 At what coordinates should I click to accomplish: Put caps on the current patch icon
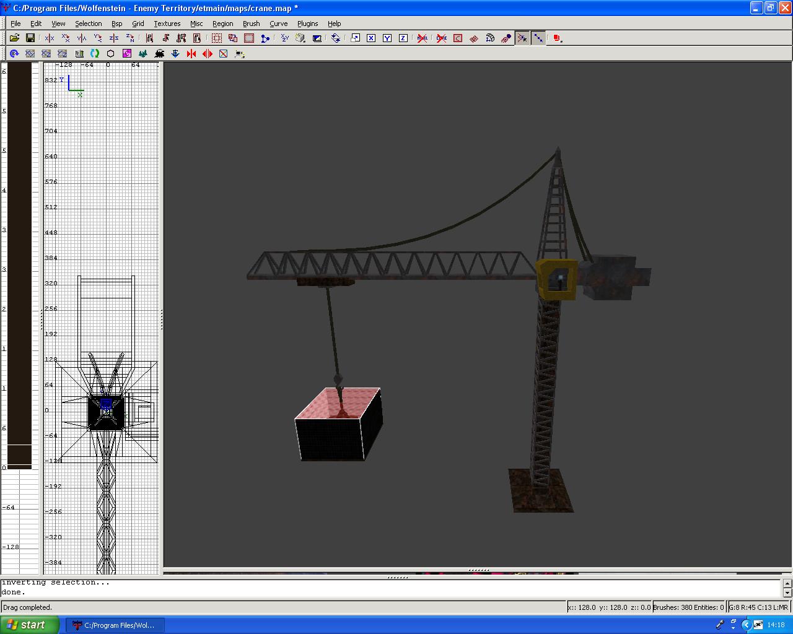(506, 38)
